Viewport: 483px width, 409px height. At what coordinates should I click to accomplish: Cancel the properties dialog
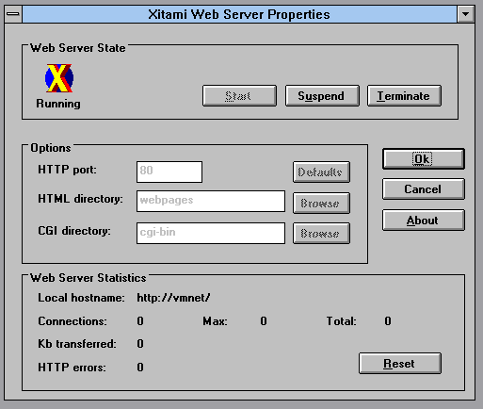(x=424, y=189)
